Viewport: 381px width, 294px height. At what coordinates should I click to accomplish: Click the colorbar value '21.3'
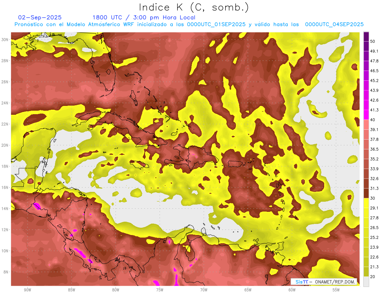coord(374,267)
